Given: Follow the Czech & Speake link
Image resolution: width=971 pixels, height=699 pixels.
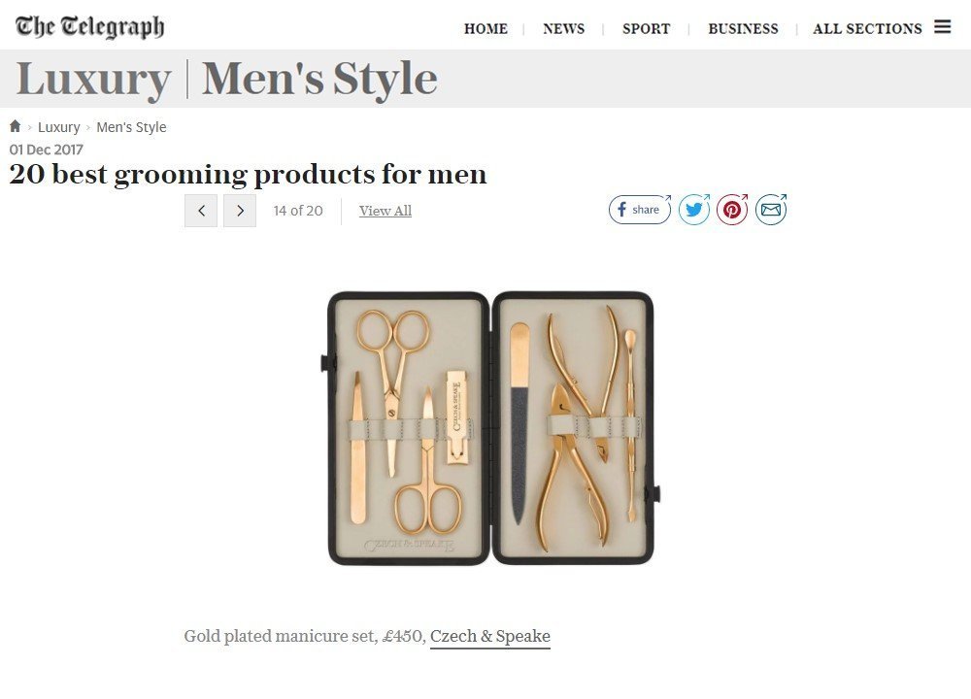Looking at the screenshot, I should click(489, 637).
